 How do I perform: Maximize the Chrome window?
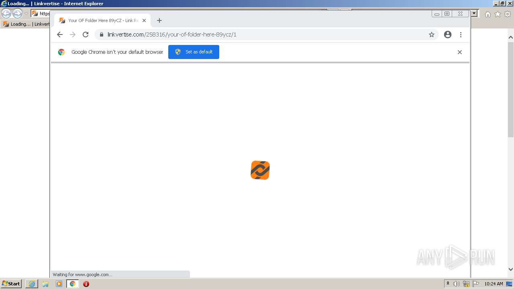coord(447,14)
